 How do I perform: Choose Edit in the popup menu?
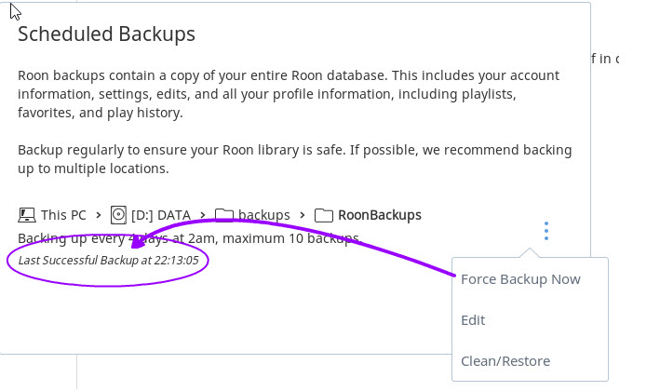pos(473,320)
